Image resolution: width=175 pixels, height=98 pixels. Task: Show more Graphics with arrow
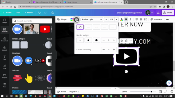click(x=51, y=61)
